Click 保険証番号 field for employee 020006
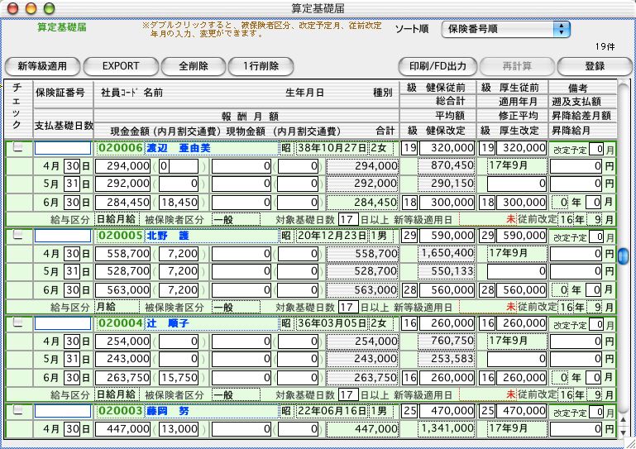 (62, 148)
